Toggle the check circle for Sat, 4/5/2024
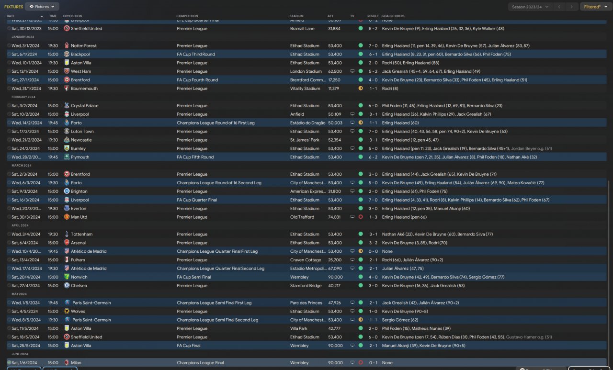 9,311
